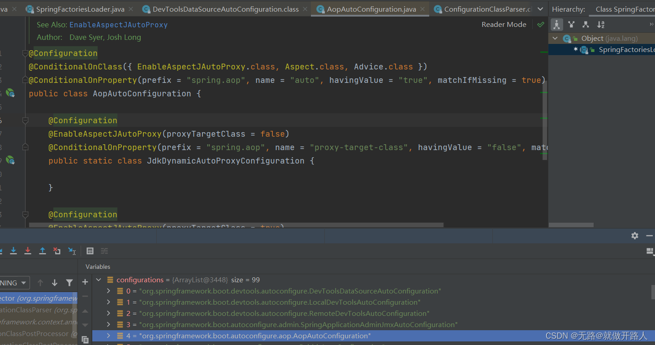The width and height of the screenshot is (655, 345).
Task: Click the Step Out up-arrow icon
Action: (x=43, y=251)
